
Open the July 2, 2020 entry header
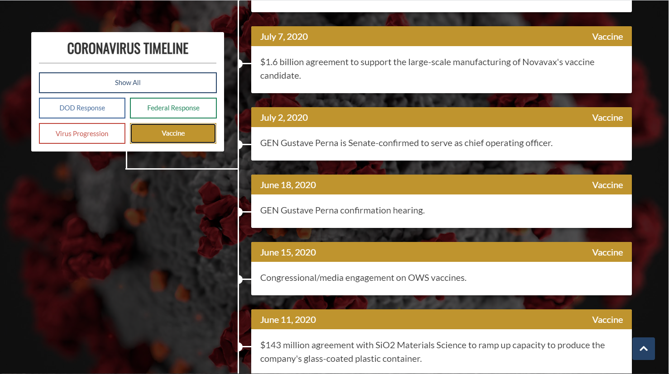441,117
